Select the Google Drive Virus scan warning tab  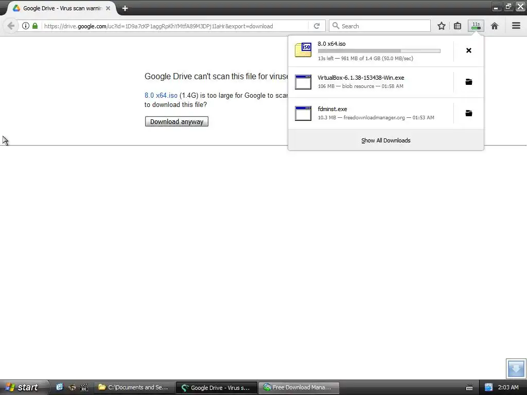(x=62, y=8)
